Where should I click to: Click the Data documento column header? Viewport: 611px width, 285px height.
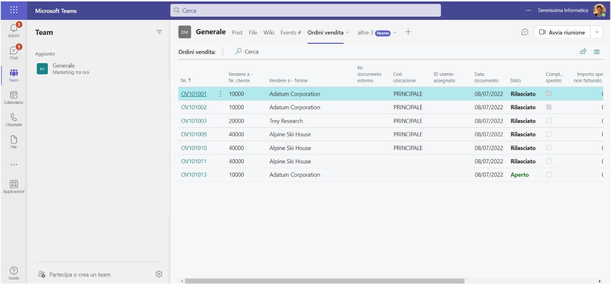pyautogui.click(x=486, y=77)
